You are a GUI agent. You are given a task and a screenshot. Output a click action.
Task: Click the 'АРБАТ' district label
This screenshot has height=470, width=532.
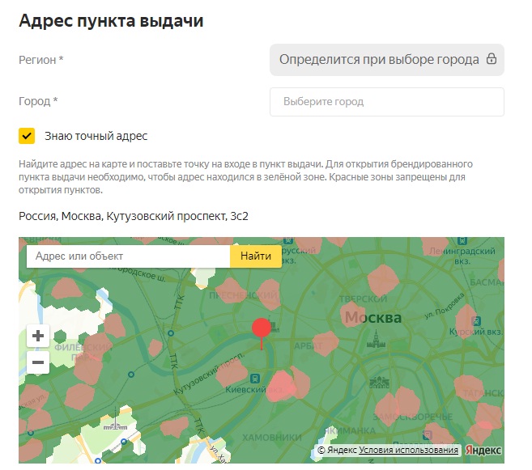308,346
